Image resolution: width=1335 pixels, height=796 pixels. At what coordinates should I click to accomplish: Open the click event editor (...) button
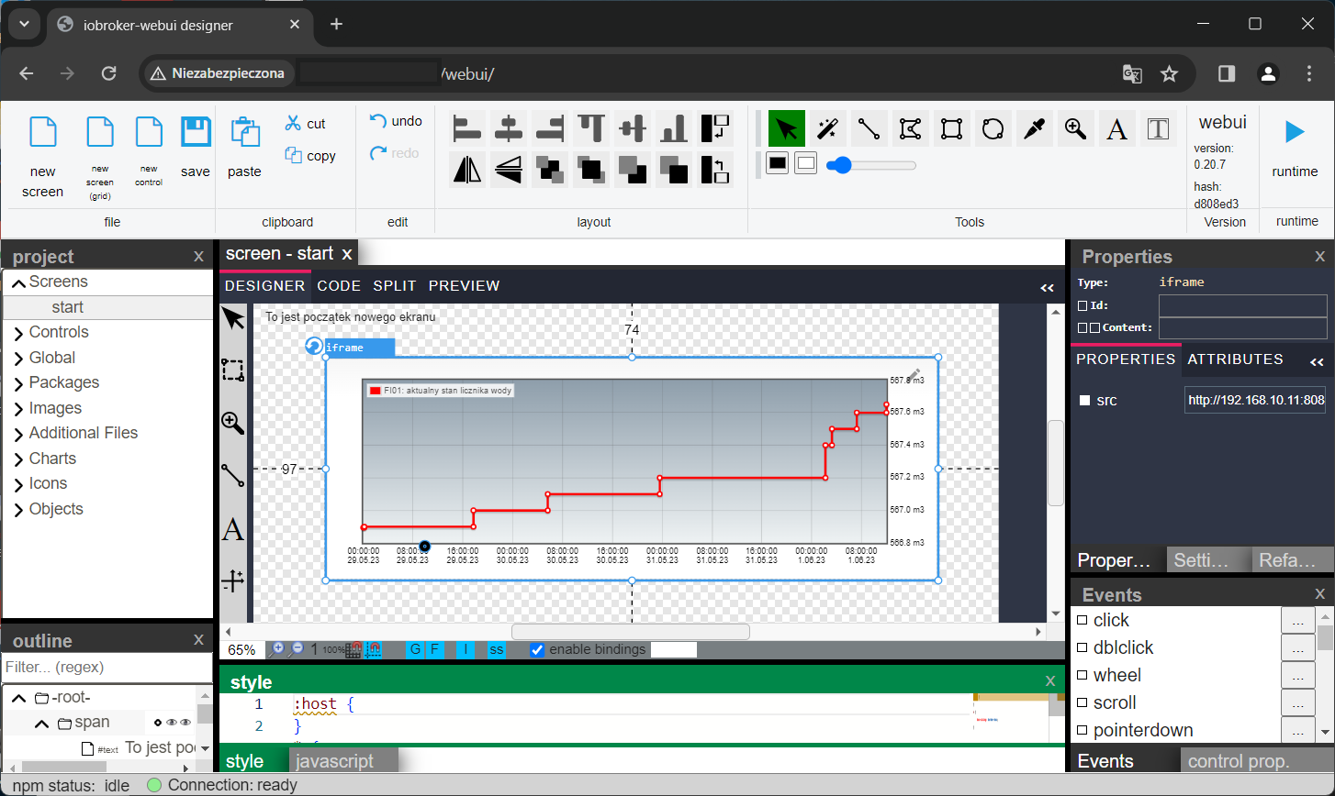pos(1297,621)
